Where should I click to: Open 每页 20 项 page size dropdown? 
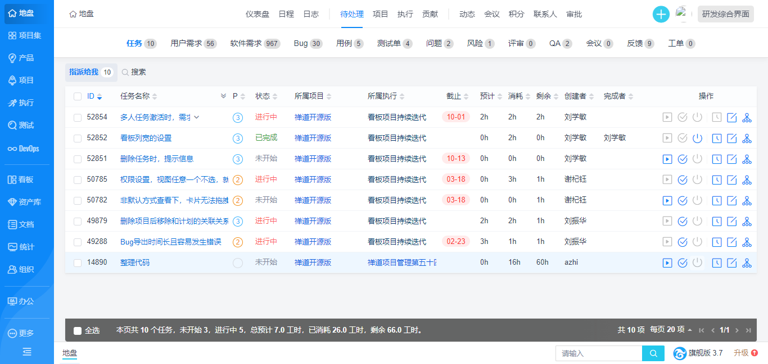(x=671, y=330)
